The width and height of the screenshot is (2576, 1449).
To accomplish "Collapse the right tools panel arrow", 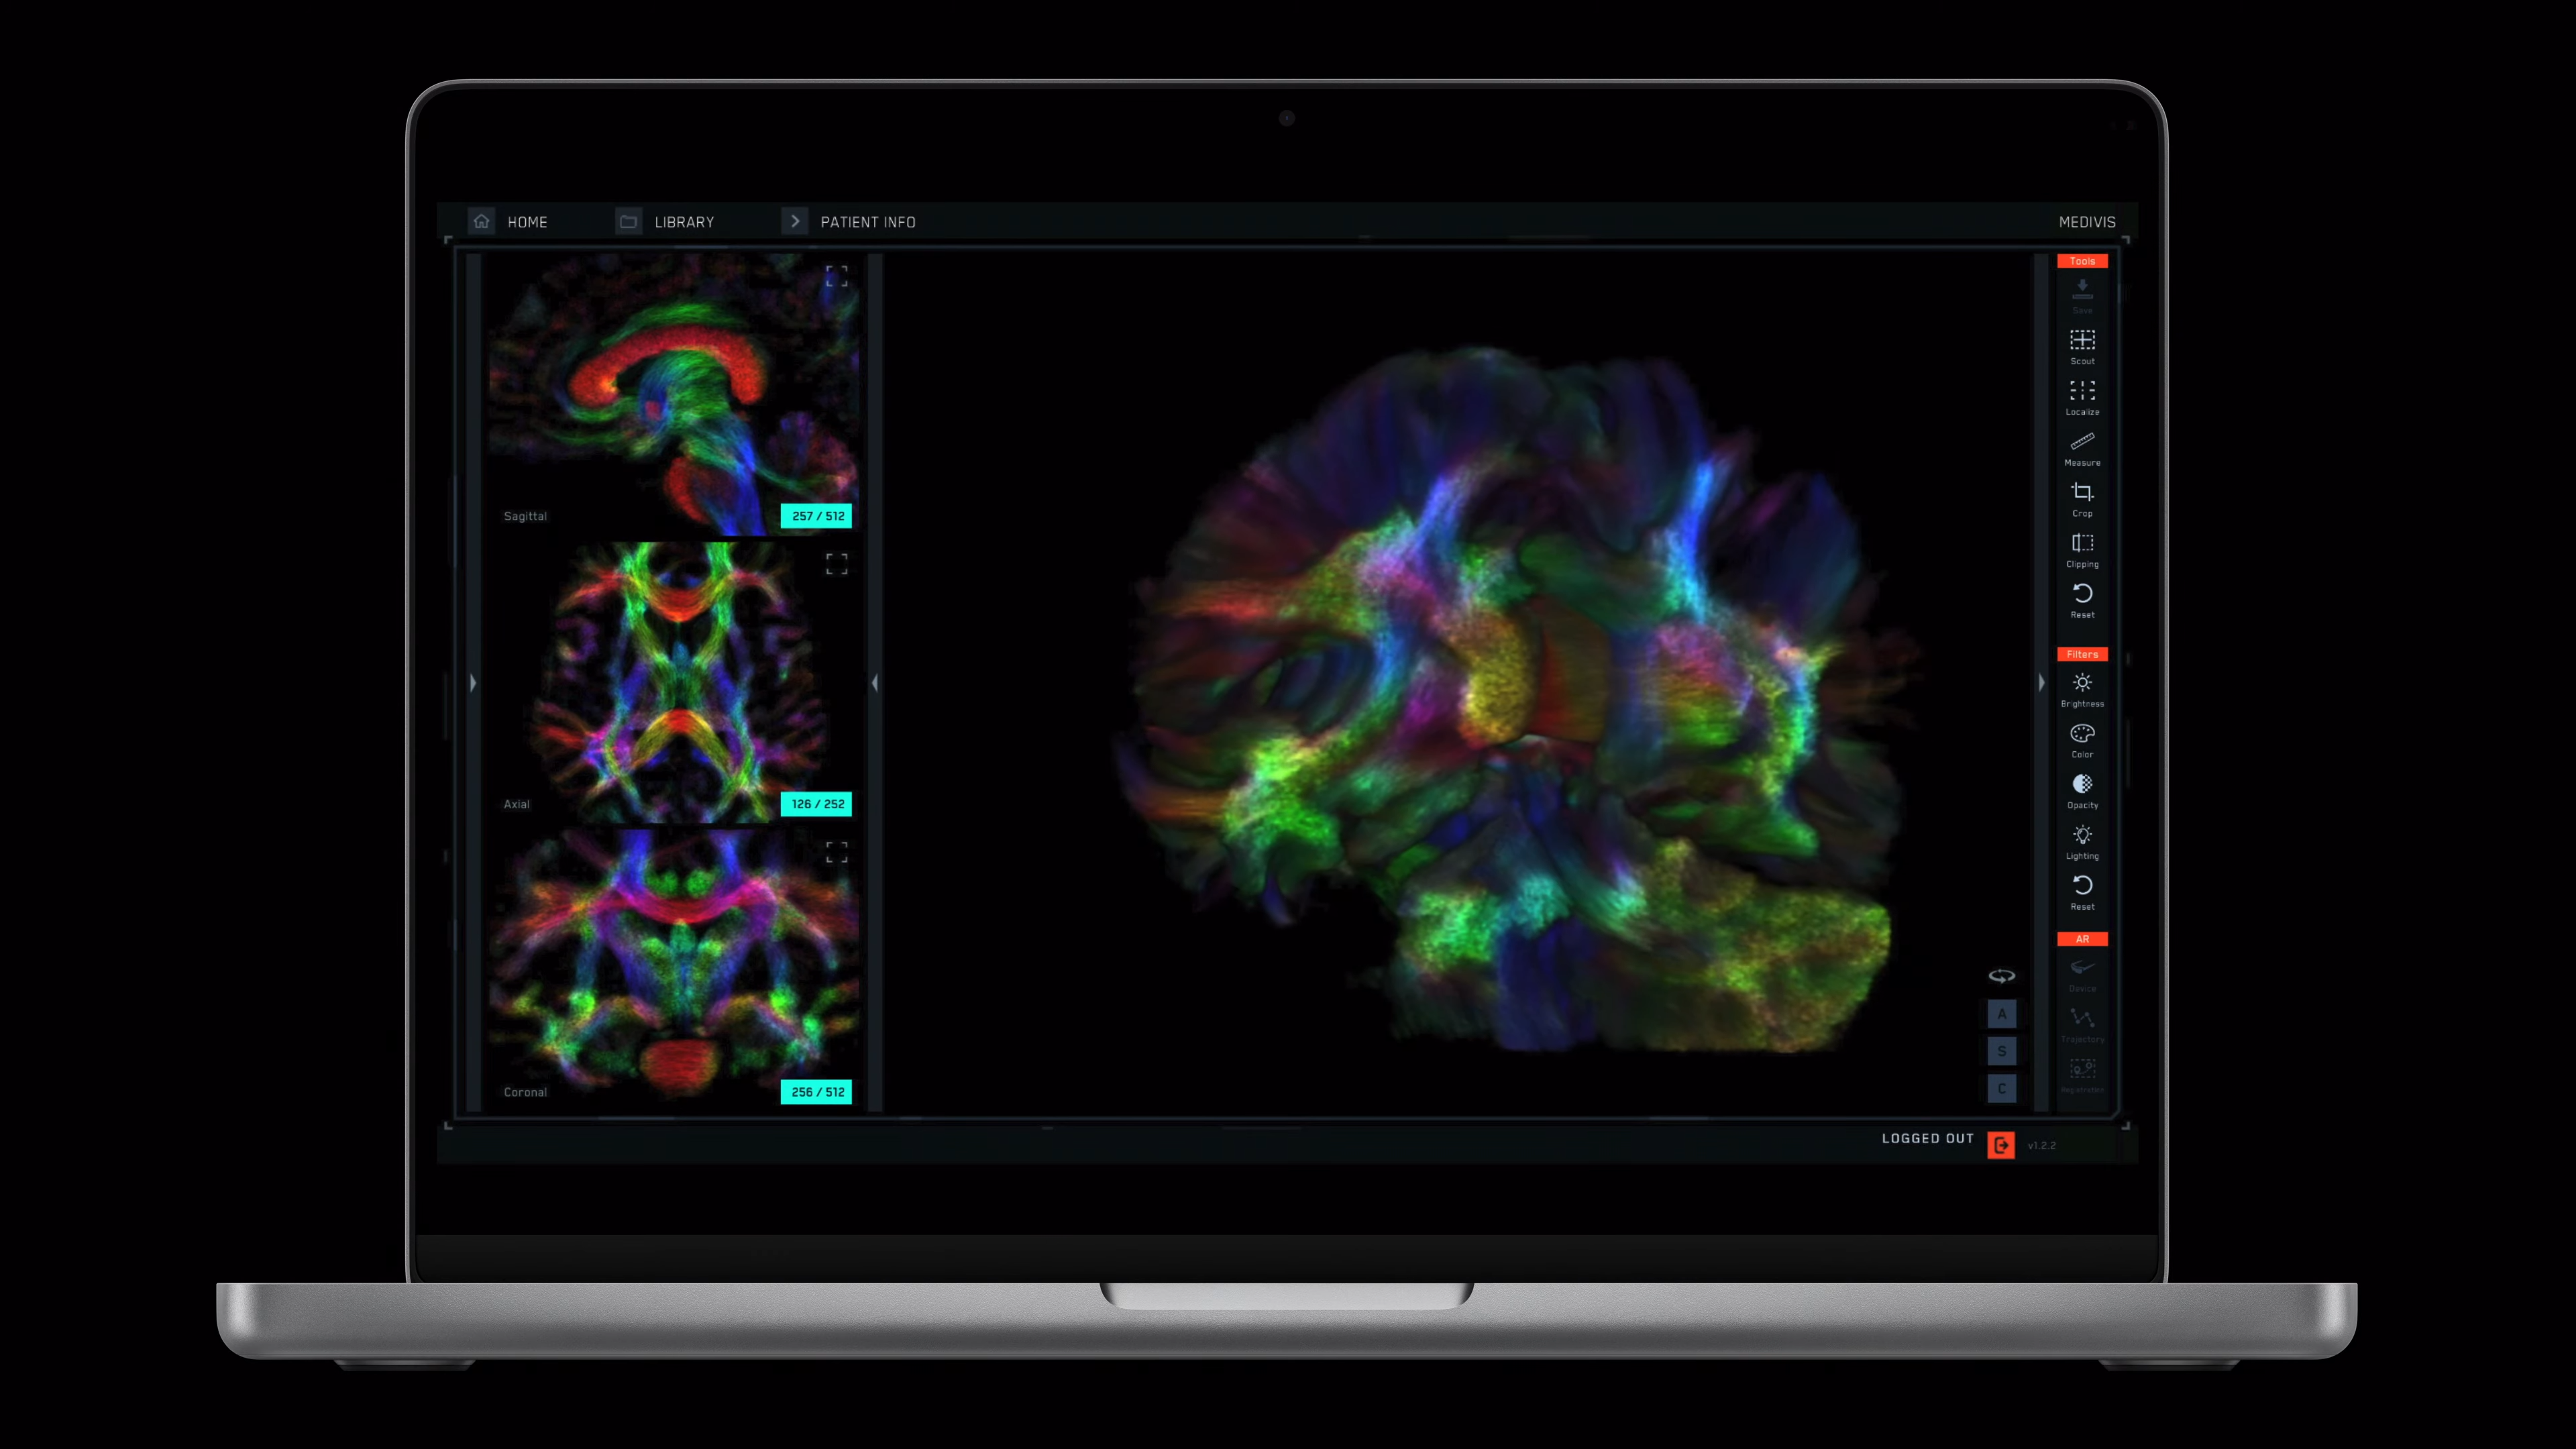I will point(2041,682).
